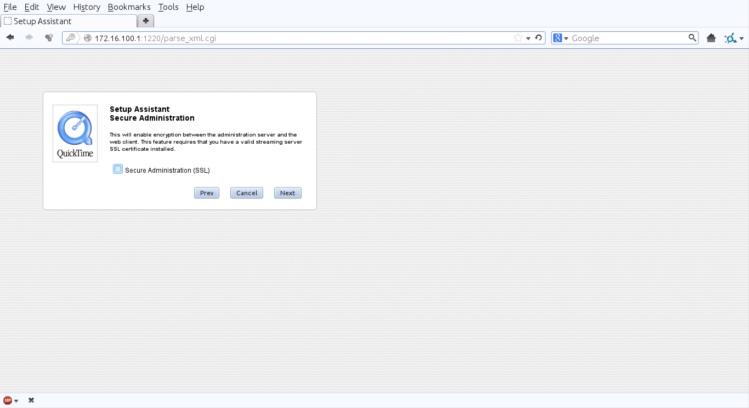Screen dimensions: 749x408
Task: Open the search engine selector dropdown
Action: click(566, 38)
